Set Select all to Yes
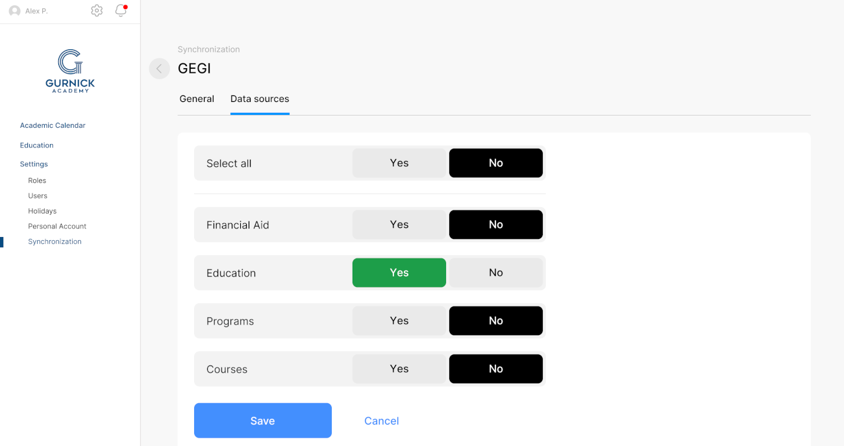This screenshot has width=844, height=446. pos(399,163)
